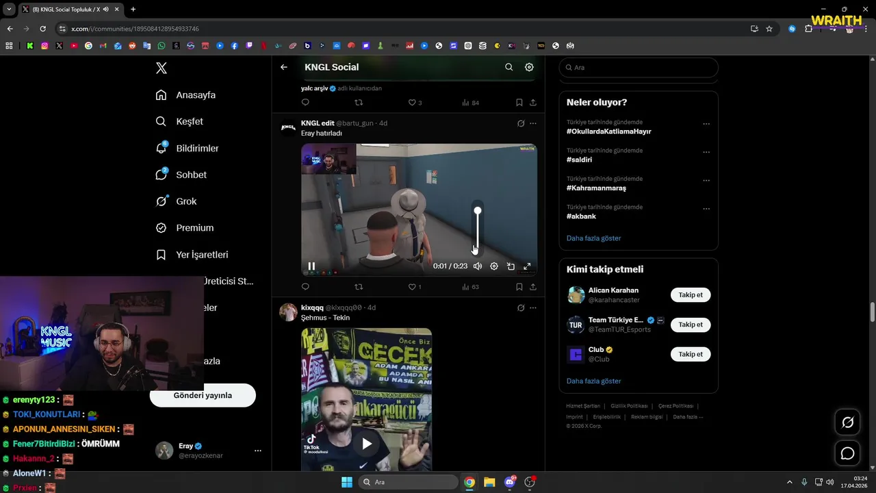
Task: Reply to the Eray hatırladı post
Action: (x=305, y=287)
